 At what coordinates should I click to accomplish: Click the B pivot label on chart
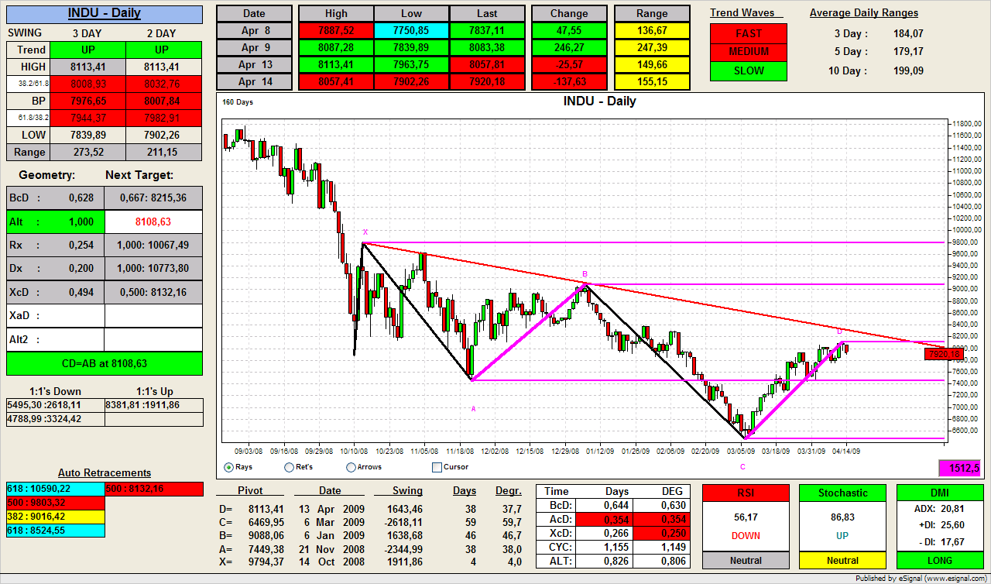tap(585, 274)
